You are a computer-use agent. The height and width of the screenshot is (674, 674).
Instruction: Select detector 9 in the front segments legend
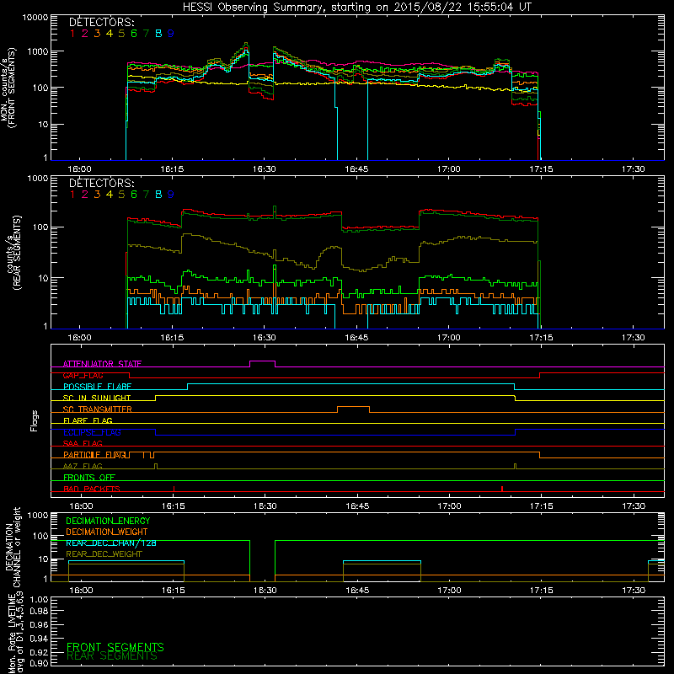(x=171, y=34)
